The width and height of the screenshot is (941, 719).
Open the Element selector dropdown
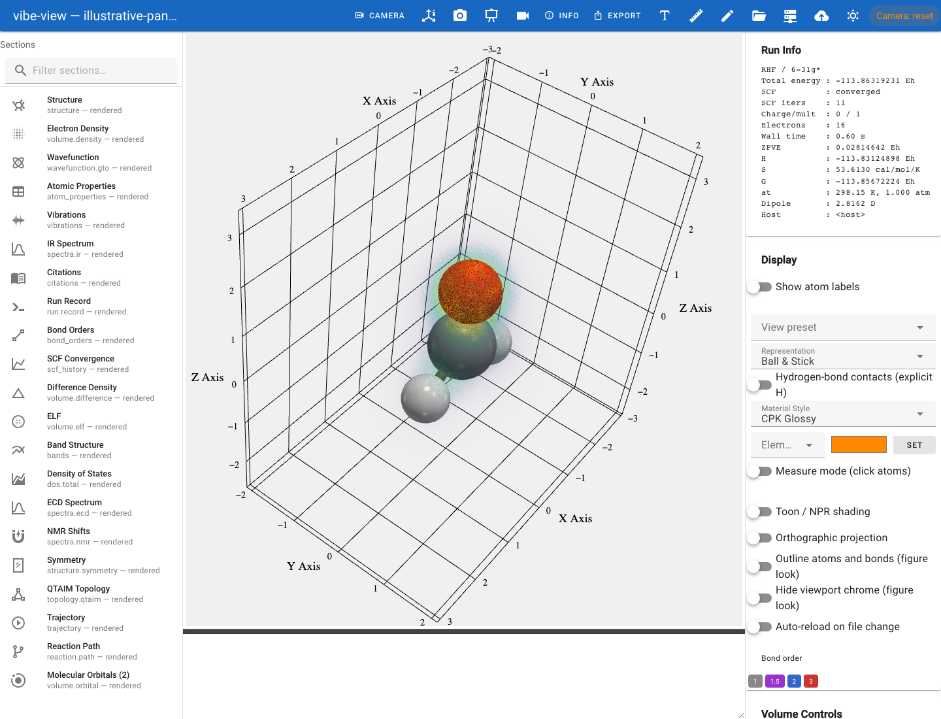coord(788,445)
